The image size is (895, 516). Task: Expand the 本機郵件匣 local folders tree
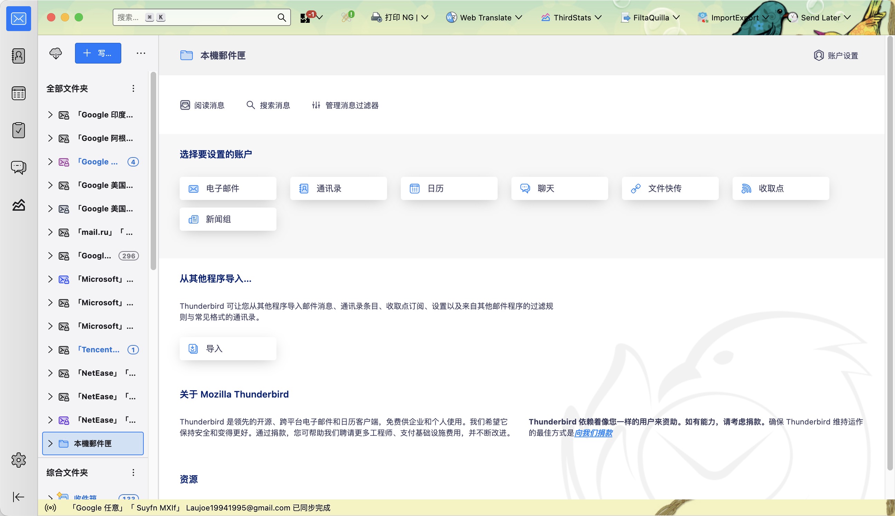(50, 443)
